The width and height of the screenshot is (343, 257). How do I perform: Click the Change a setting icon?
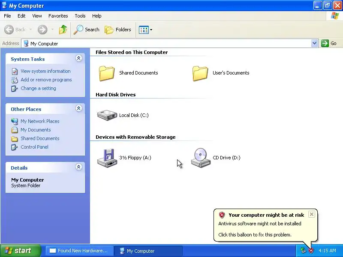click(x=15, y=89)
